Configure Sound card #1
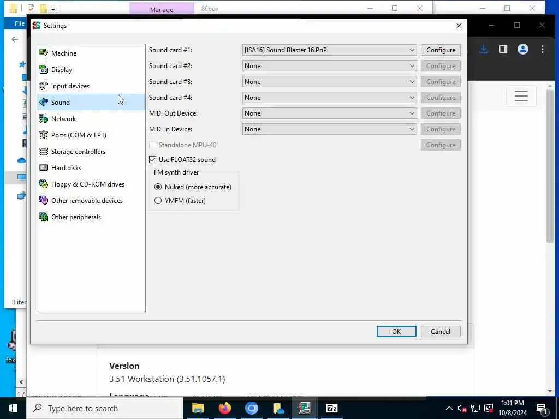Screen dimensions: 559x419 pyautogui.click(x=441, y=50)
